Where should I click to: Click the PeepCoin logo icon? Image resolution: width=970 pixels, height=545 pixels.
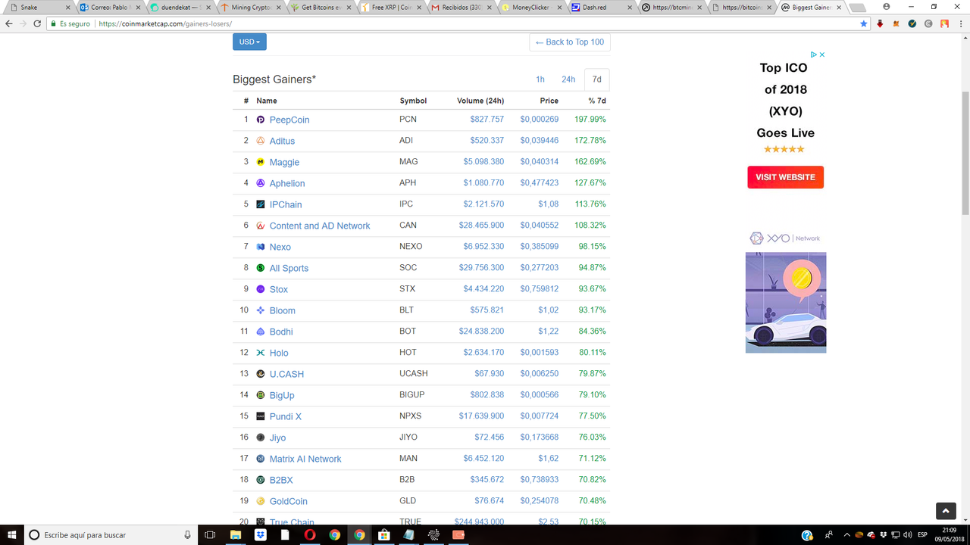click(261, 120)
